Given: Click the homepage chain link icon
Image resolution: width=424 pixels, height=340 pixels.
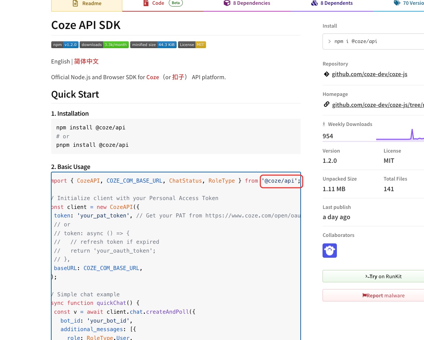Looking at the screenshot, I should [x=327, y=104].
